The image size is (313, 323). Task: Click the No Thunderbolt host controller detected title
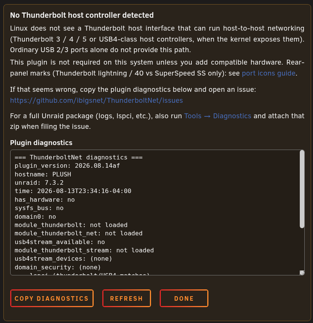coord(82,15)
